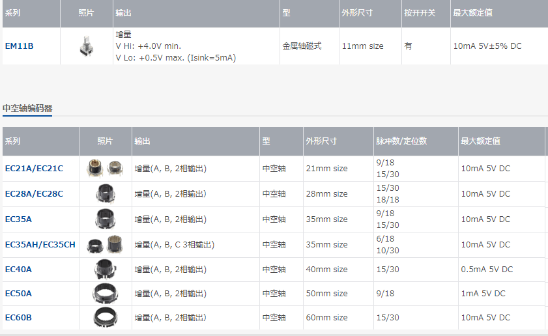Screen dimensions: 548x336
Task: Click the EC35AH/EC35CH product photo
Action: pyautogui.click(x=105, y=244)
